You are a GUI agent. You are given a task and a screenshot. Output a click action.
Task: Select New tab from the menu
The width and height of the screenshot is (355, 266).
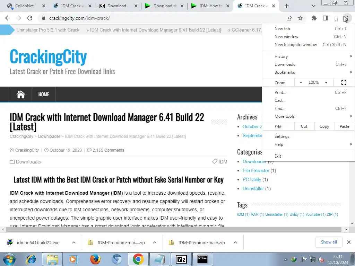pyautogui.click(x=308, y=29)
